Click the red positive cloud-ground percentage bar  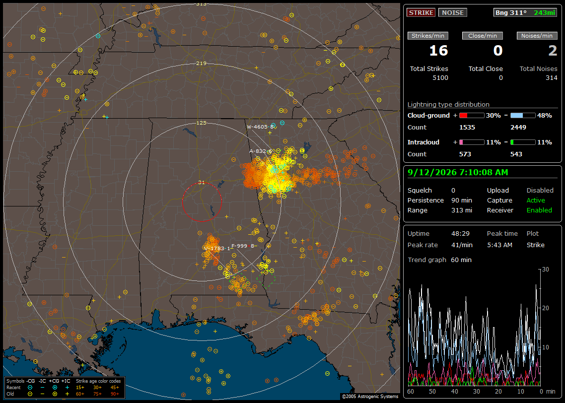click(472, 116)
